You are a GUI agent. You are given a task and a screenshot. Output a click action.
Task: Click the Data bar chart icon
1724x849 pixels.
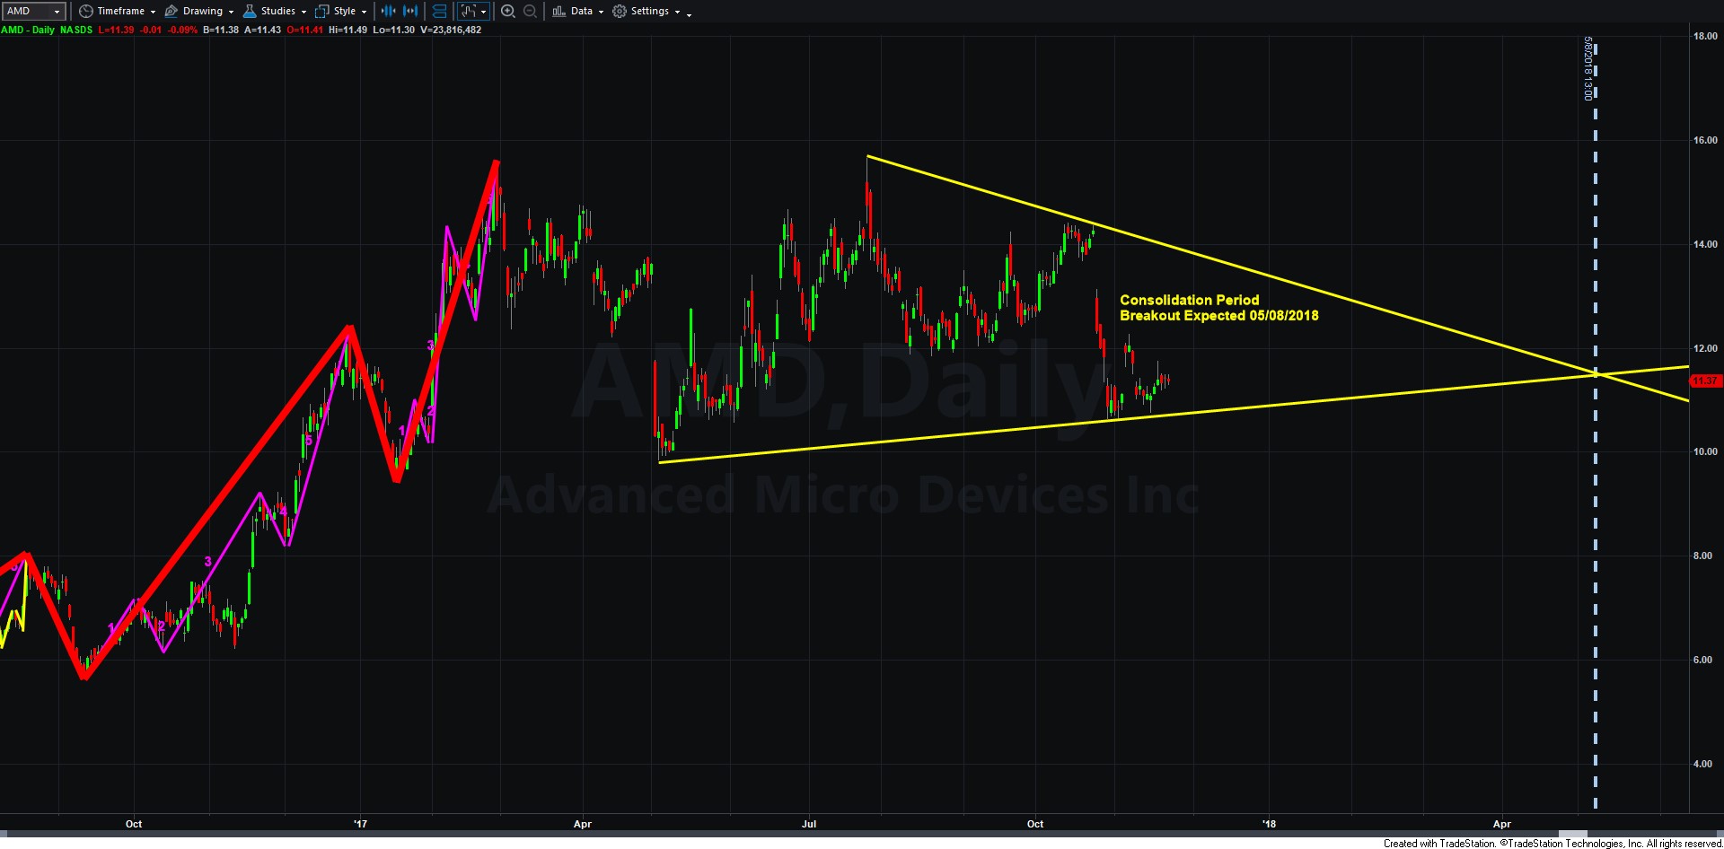point(559,12)
